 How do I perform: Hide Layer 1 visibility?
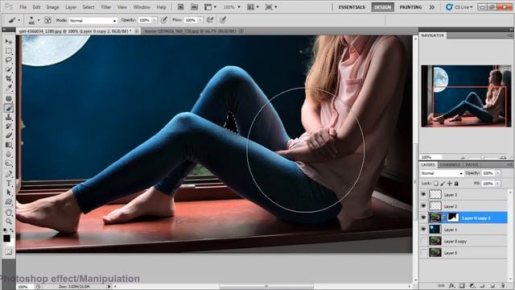point(423,229)
